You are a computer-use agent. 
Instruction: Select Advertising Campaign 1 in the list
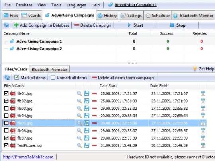(x=39, y=41)
